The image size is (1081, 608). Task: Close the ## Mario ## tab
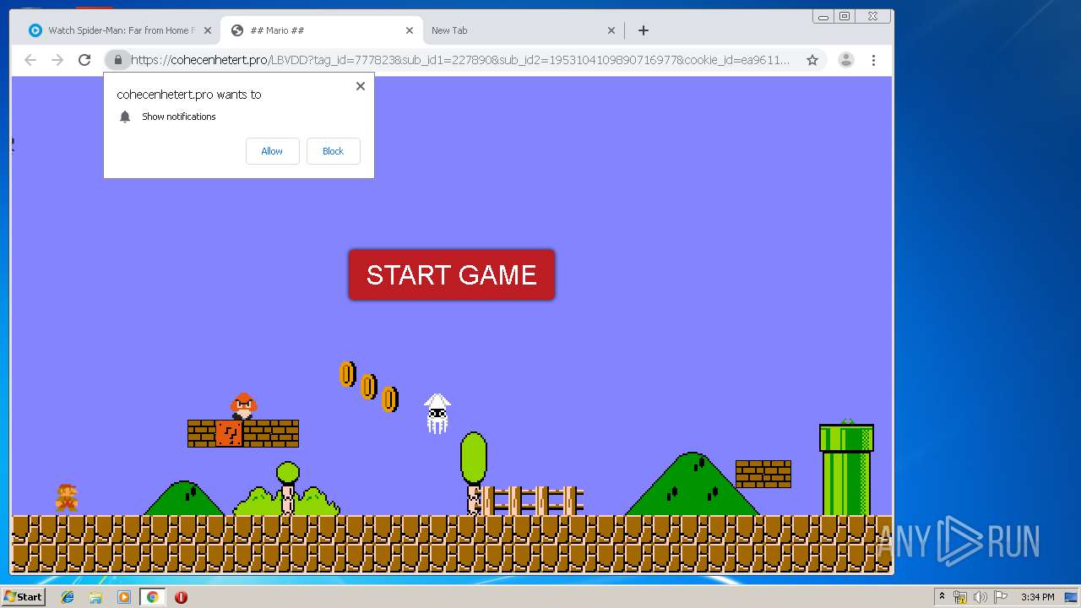410,30
